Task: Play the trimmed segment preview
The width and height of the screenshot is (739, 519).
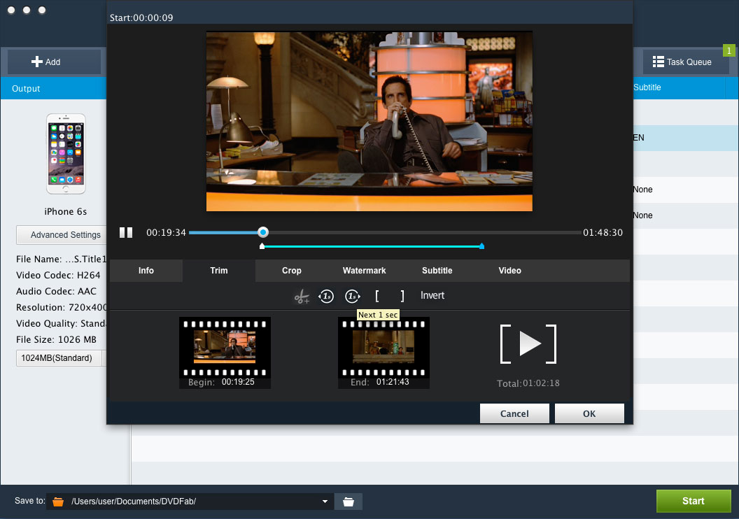Action: (528, 344)
